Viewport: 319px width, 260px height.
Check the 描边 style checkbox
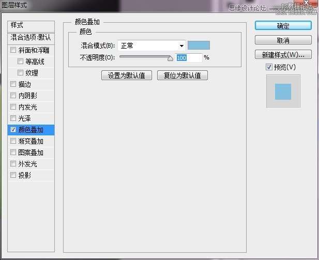(x=13, y=84)
